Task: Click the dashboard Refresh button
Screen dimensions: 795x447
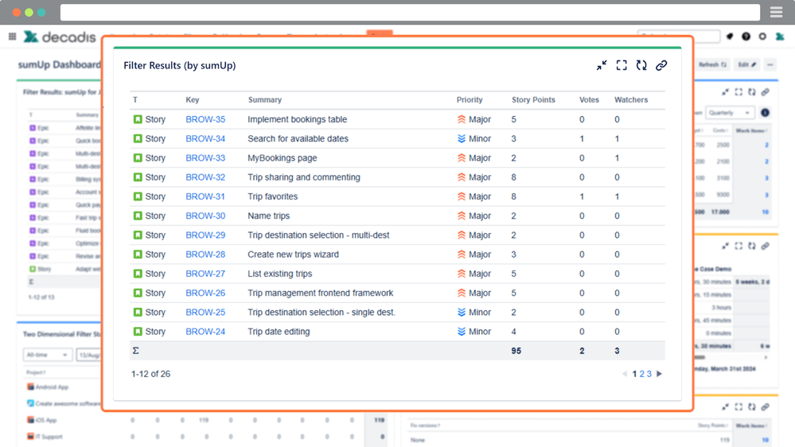Action: coord(712,64)
